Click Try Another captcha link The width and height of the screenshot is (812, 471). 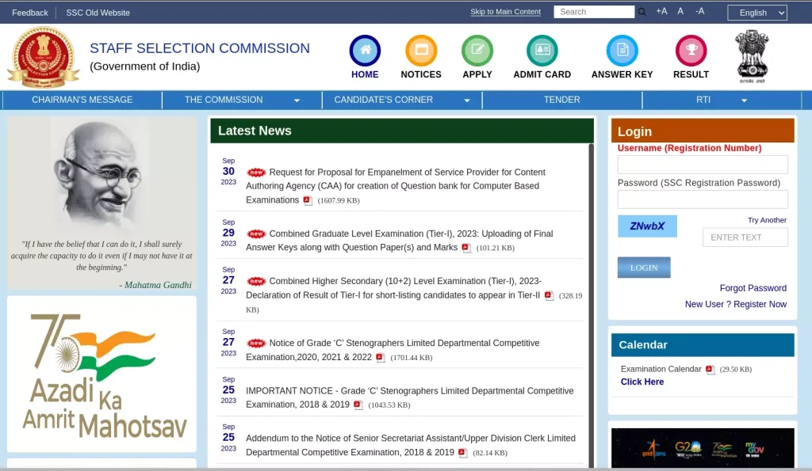click(767, 220)
